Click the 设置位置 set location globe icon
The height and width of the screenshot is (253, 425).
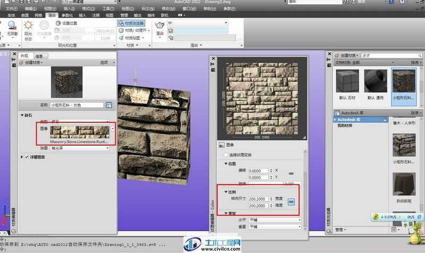click(58, 23)
